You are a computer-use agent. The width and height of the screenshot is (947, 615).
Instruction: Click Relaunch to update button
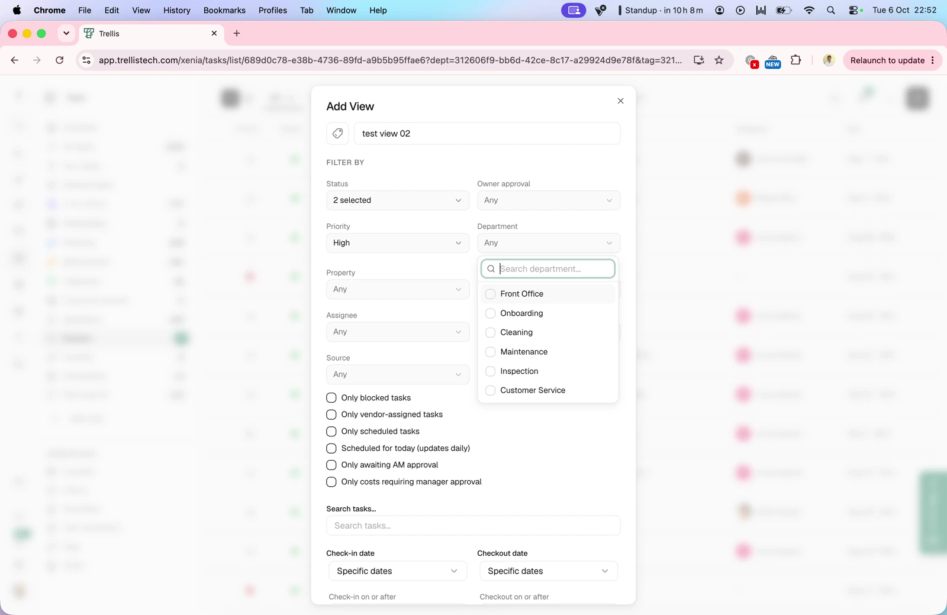tap(893, 60)
